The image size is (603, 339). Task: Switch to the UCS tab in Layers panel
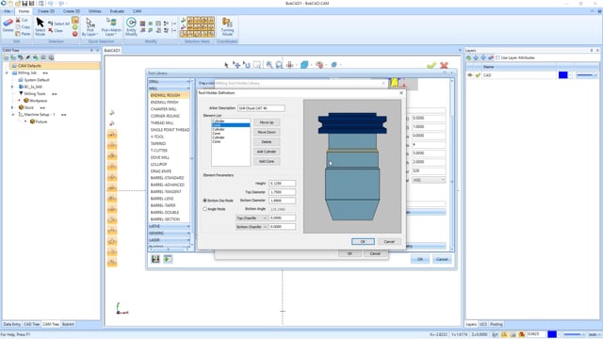tap(483, 324)
